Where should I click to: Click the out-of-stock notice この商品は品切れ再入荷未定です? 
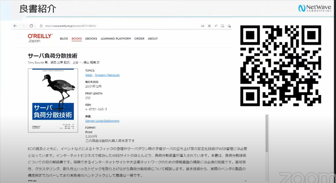click(x=110, y=141)
